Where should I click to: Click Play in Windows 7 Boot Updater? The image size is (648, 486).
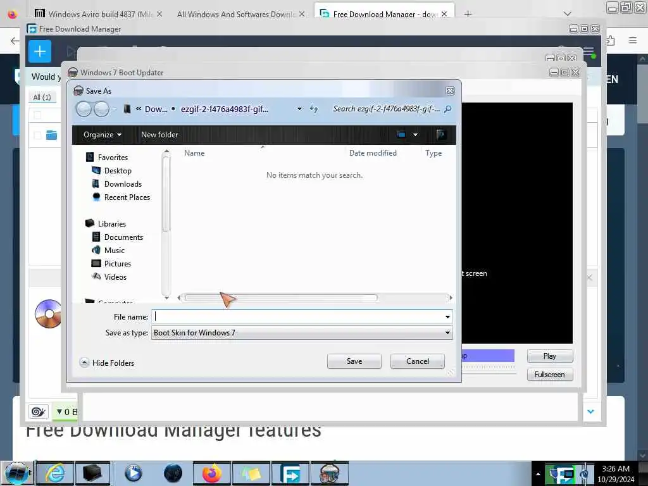point(550,356)
